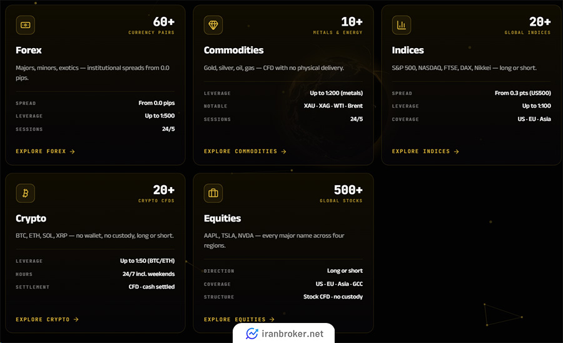Open the Explore Commodities link
Image resolution: width=563 pixels, height=343 pixels.
245,151
